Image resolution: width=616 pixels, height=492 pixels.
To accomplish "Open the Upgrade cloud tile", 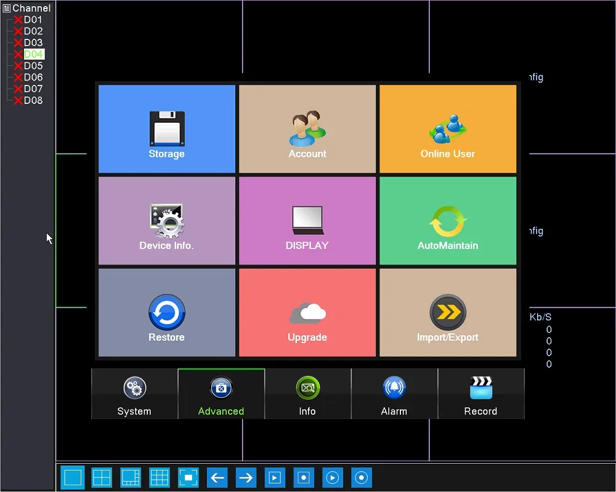I will pyautogui.click(x=307, y=312).
